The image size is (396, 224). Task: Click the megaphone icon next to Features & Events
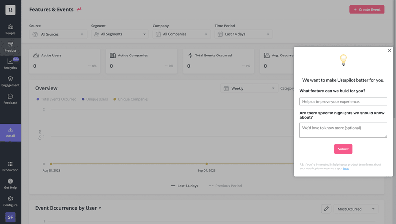[x=79, y=9]
